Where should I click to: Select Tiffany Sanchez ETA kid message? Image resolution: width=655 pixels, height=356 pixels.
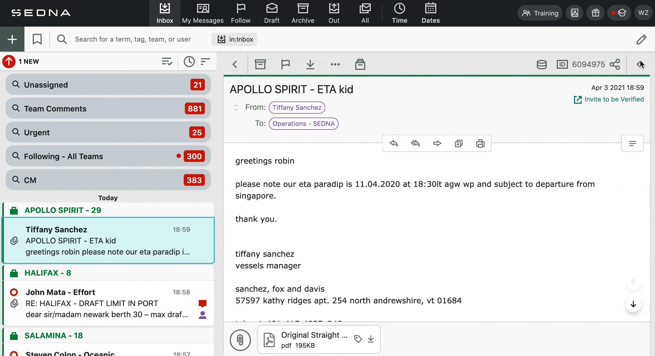pos(108,240)
